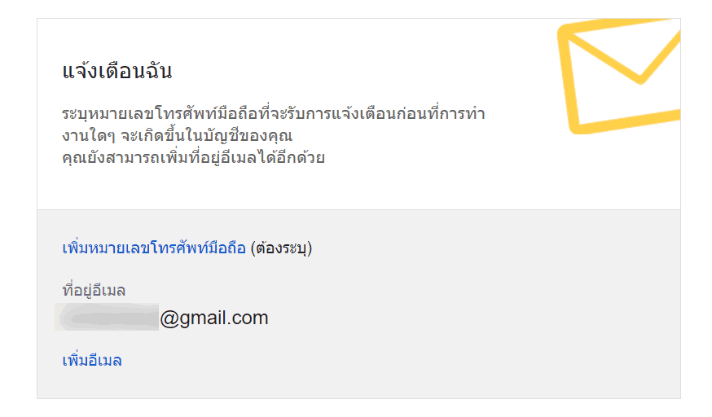The height and width of the screenshot is (417, 712).
Task: Click the description line starting with ระบุหมายเลขโทรศัพท์มือถือ
Action: coord(274,113)
